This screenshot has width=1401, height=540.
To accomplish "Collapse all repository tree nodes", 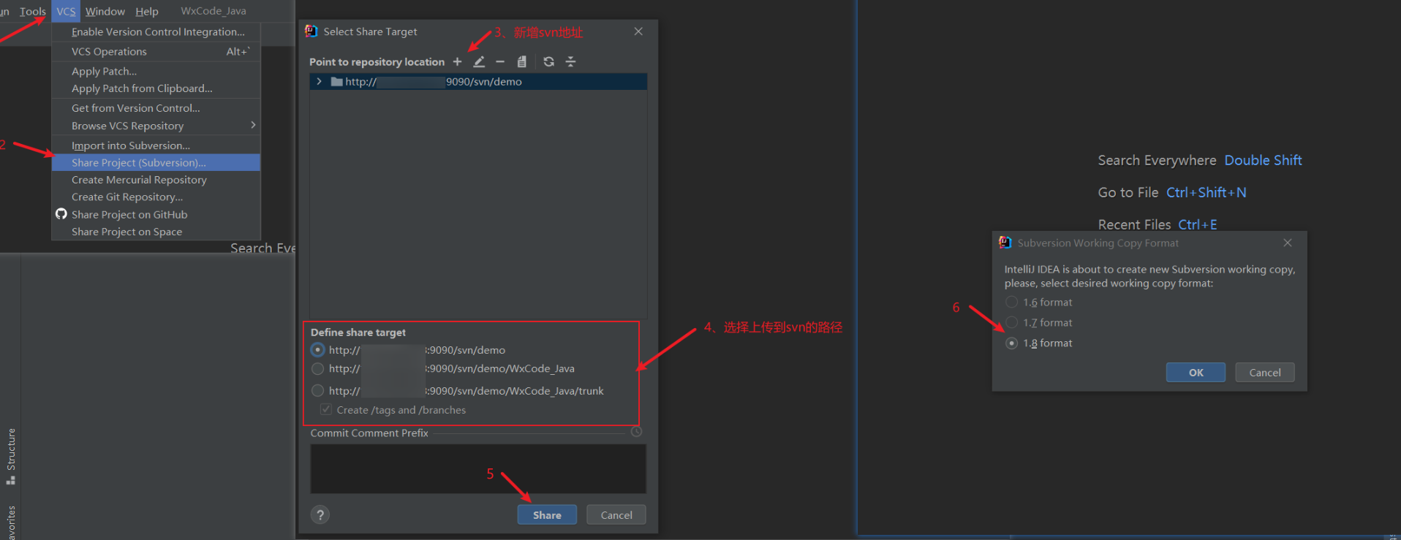I will tap(571, 62).
